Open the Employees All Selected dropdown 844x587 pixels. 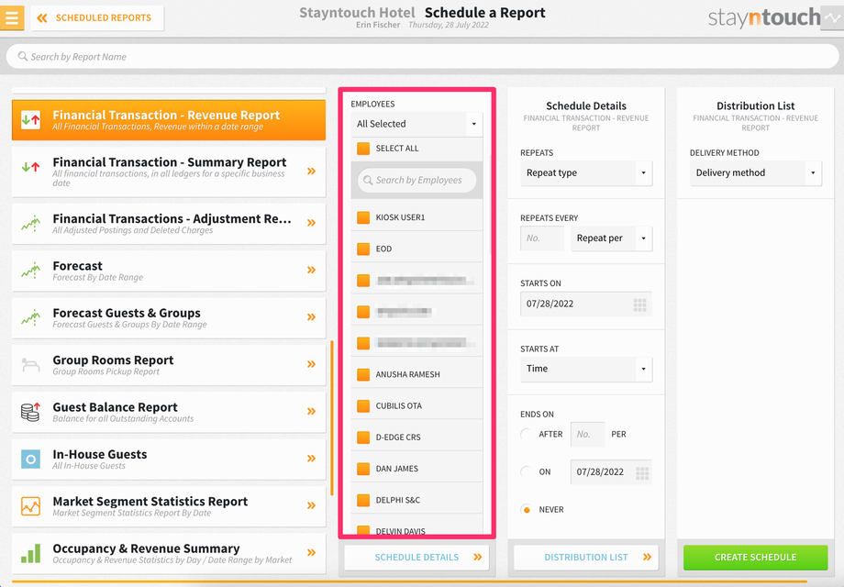(416, 124)
